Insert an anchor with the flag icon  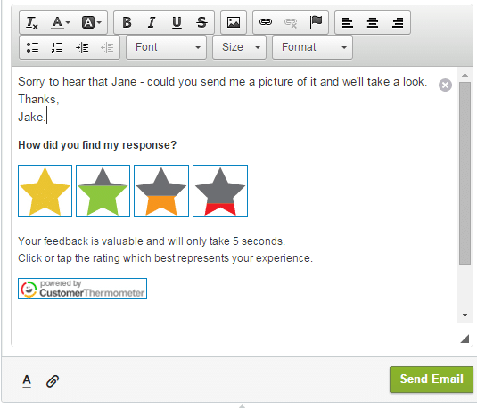click(316, 22)
